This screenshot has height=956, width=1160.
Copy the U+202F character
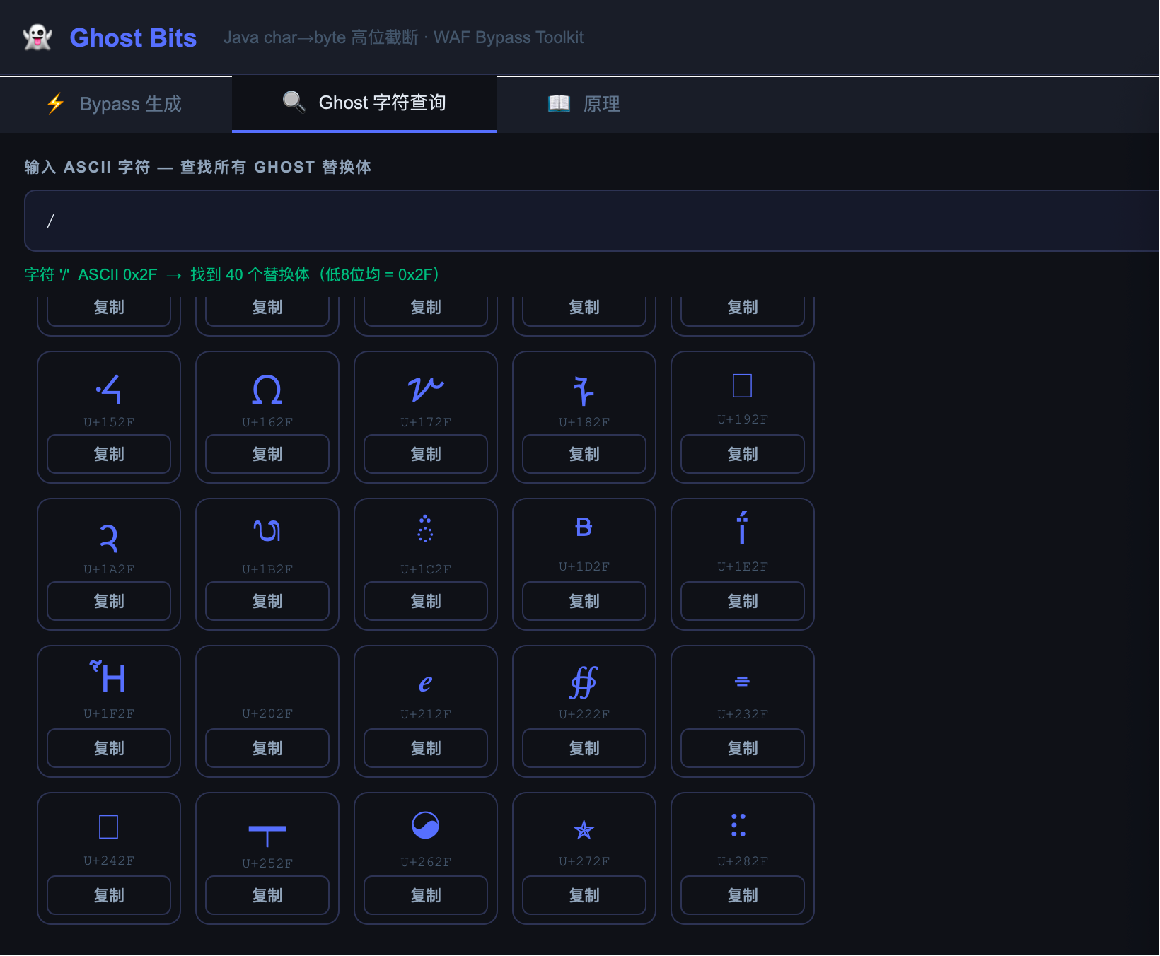267,748
